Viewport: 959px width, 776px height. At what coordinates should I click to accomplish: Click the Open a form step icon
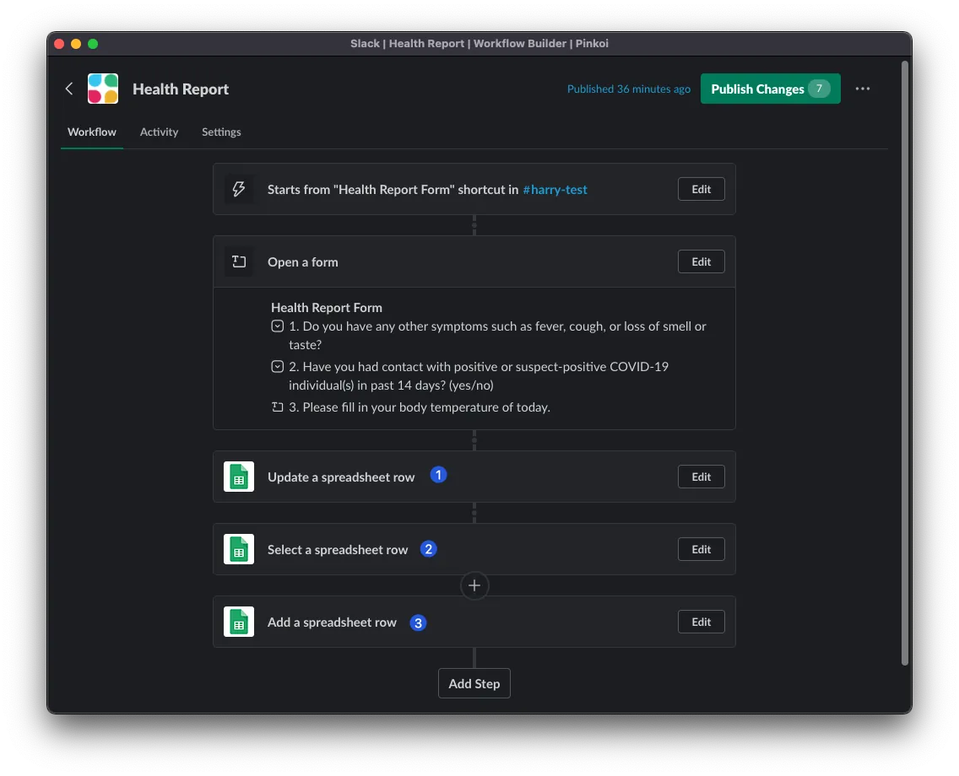[239, 261]
